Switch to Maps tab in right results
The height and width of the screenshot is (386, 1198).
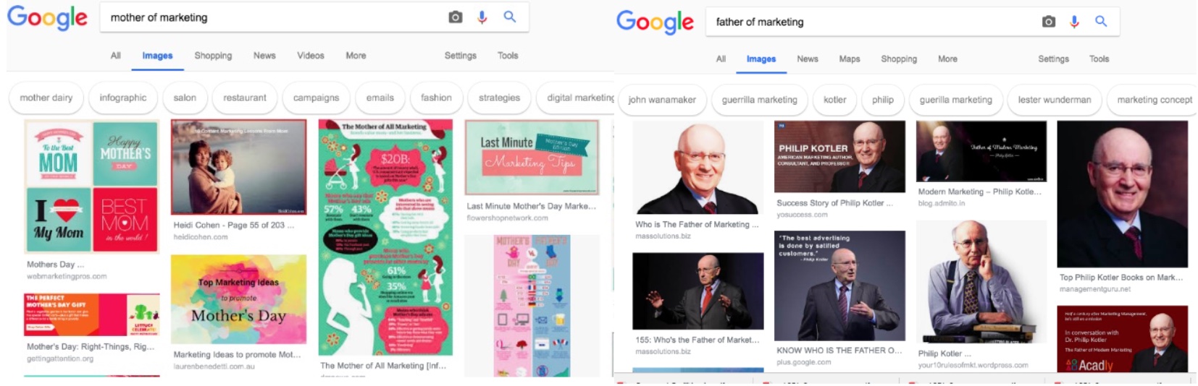[x=850, y=59]
